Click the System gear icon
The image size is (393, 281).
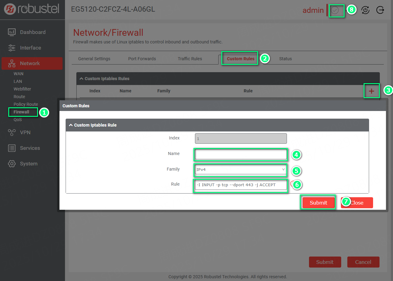pyautogui.click(x=12, y=164)
